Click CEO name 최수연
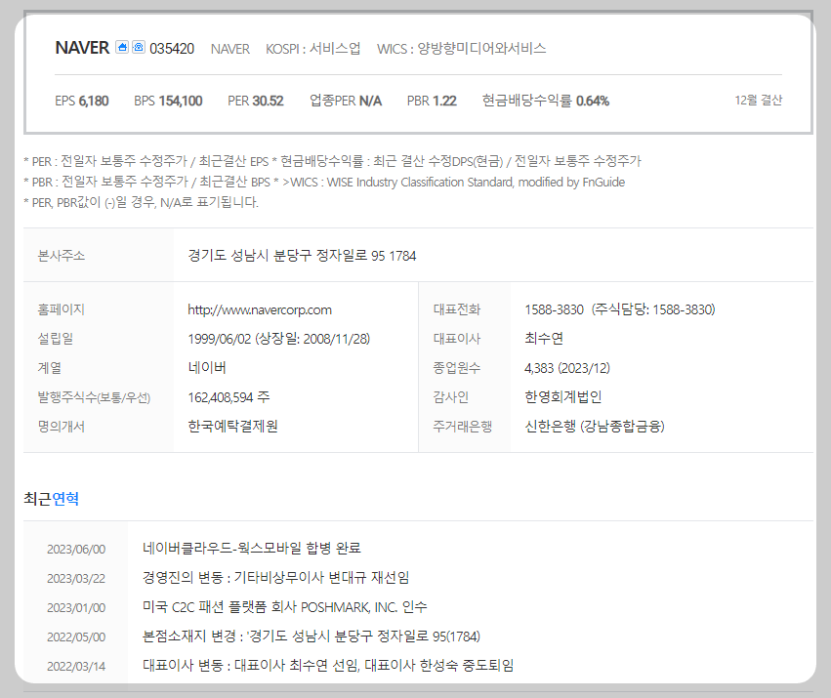Screen dimensions: 831x698 coord(544,339)
